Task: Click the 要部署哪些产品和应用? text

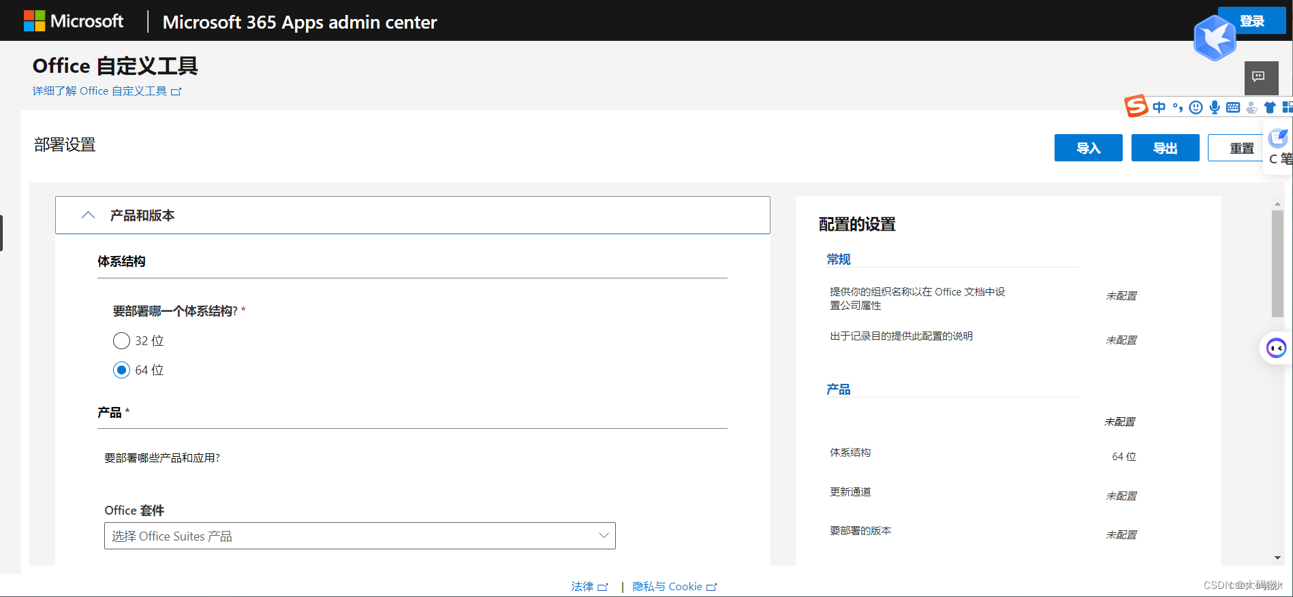Action: tap(162, 458)
